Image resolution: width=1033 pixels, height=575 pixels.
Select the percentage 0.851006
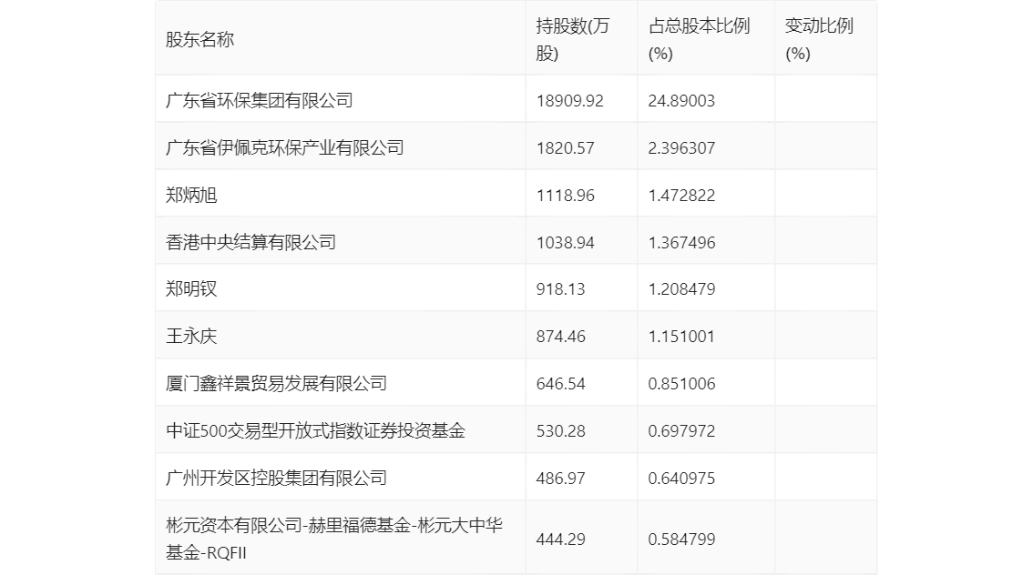pos(681,384)
